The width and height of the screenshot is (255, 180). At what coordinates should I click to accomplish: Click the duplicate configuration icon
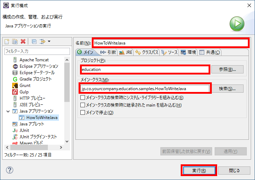coord(15,42)
